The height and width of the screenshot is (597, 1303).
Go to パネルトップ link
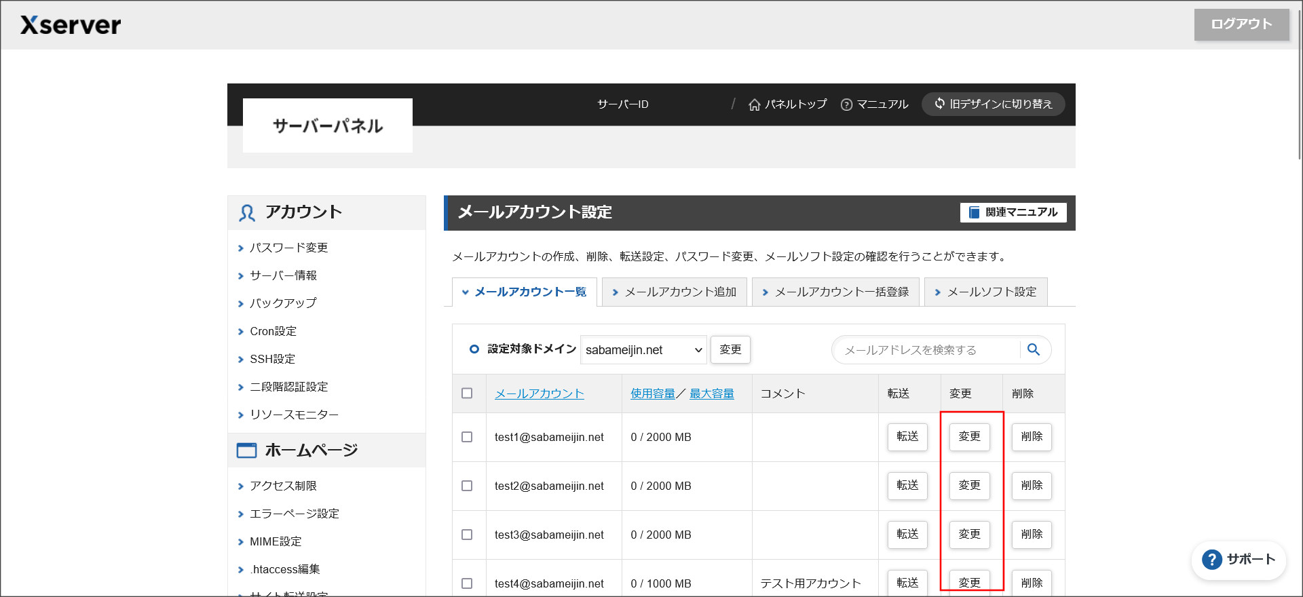788,104
